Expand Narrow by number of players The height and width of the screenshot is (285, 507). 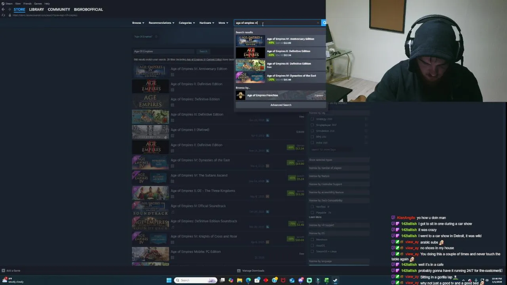click(x=339, y=168)
